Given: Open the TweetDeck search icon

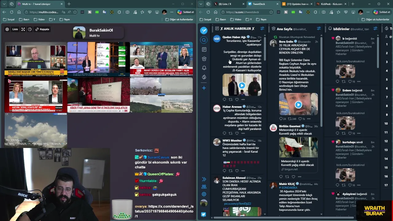Looking at the screenshot, I should pyautogui.click(x=204, y=40).
